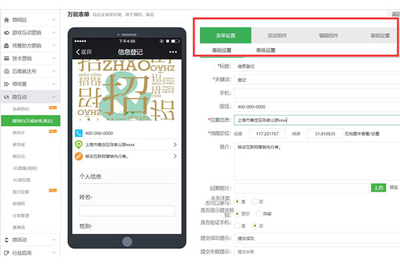Open intro row arrow in phone preview

pyautogui.click(x=175, y=156)
